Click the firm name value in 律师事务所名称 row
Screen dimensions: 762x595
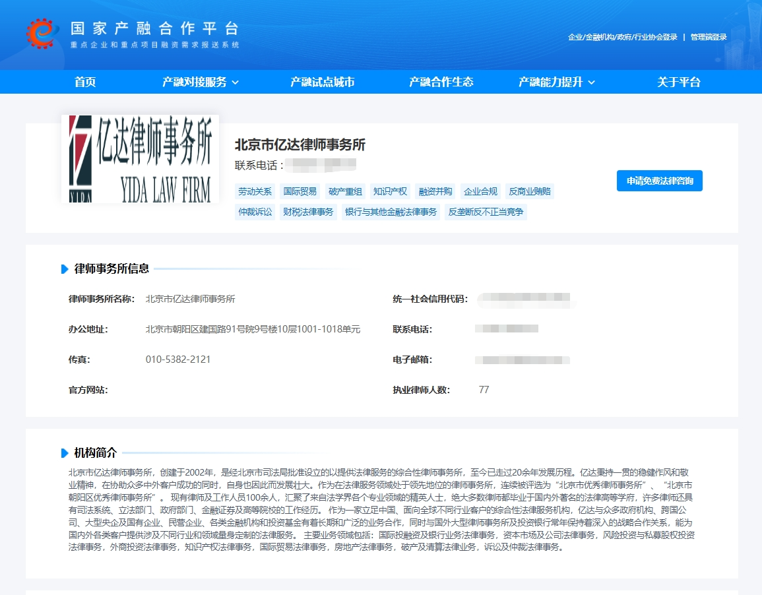coord(191,299)
